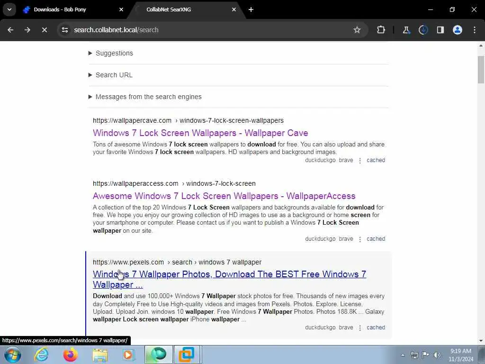
Task: Open the tab search dropdown arrow
Action: click(9, 9)
